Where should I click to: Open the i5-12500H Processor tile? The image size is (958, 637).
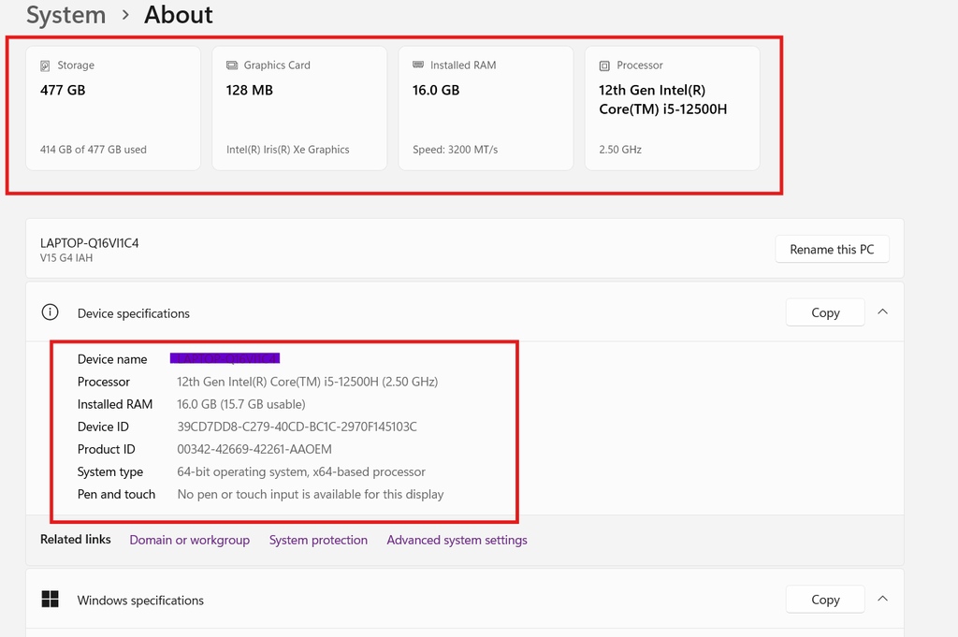[672, 109]
